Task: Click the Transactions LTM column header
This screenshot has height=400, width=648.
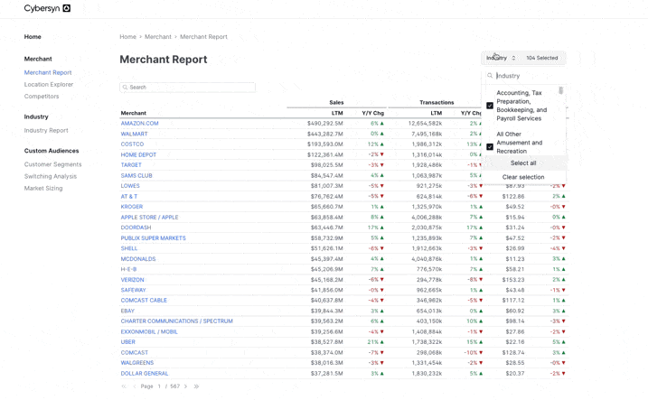Action: tap(436, 113)
